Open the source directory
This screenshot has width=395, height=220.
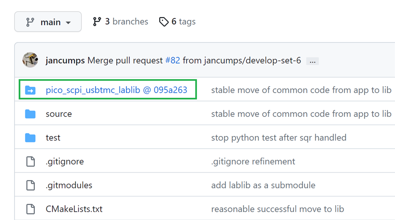(x=59, y=114)
